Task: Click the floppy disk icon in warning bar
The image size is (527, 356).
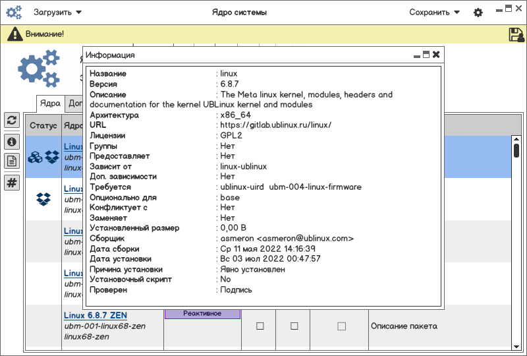Action: [516, 34]
